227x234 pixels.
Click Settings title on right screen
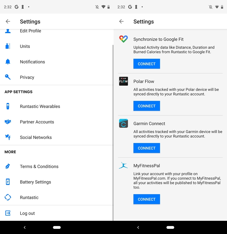(x=144, y=22)
